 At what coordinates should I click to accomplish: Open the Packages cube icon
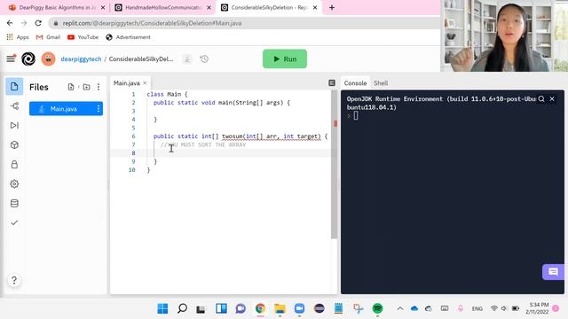coord(14,145)
